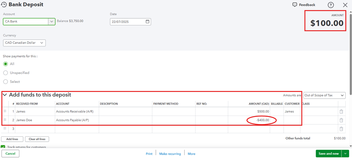Delete empty line 3 with trash icon

pos(341,129)
